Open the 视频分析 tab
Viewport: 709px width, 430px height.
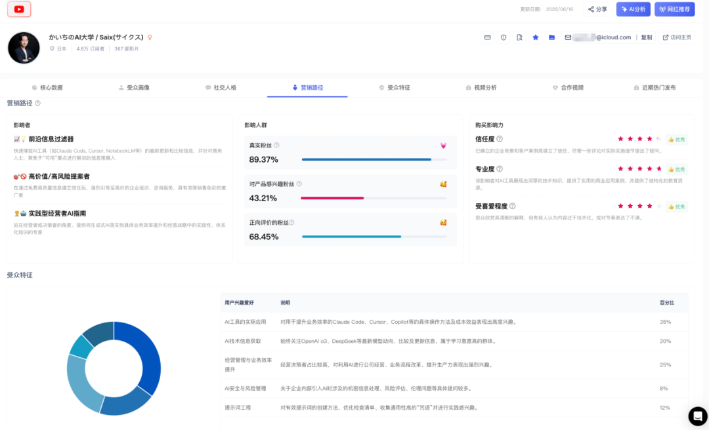[481, 88]
